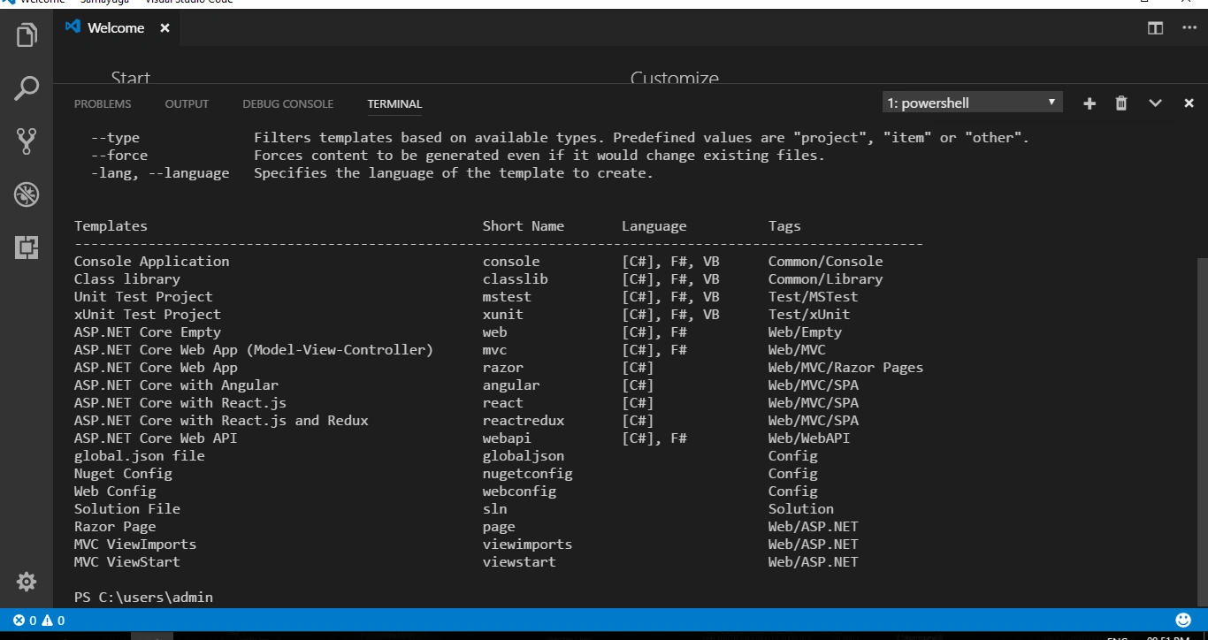Split the editor

pyautogui.click(x=1155, y=28)
